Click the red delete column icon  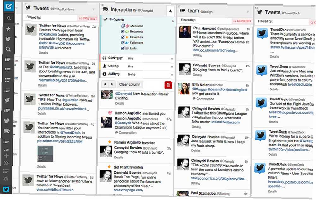point(168,85)
